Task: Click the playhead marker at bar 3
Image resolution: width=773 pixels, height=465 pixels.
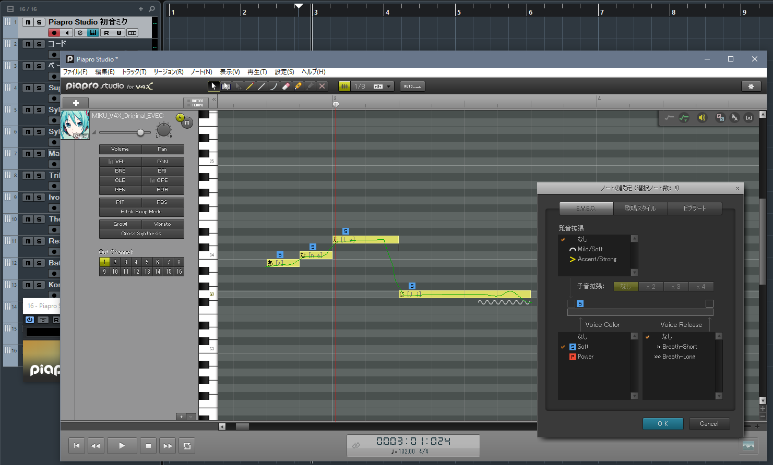Action: click(336, 104)
